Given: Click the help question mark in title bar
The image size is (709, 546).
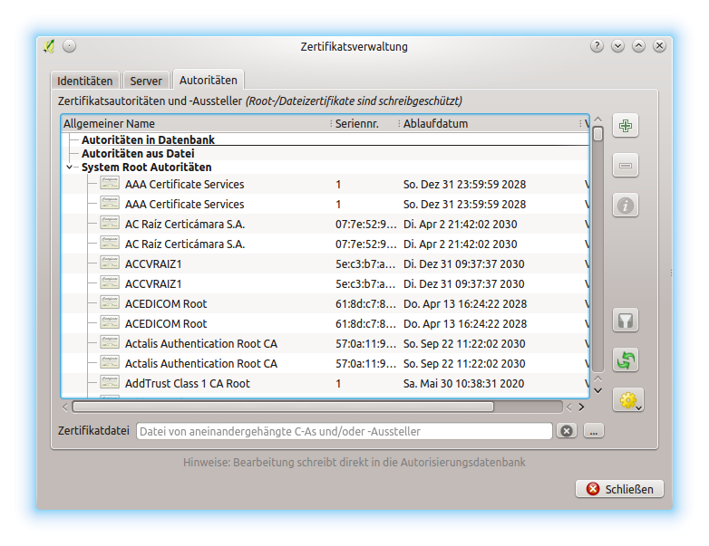Looking at the screenshot, I should [597, 46].
